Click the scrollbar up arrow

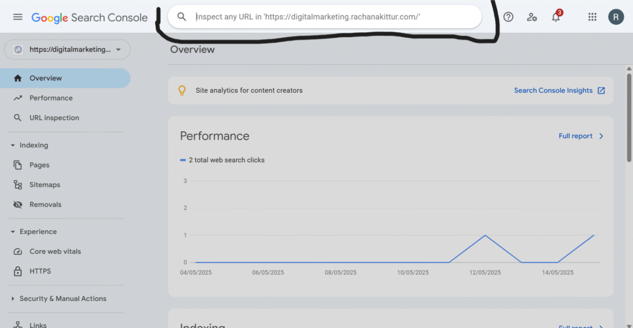(x=629, y=68)
